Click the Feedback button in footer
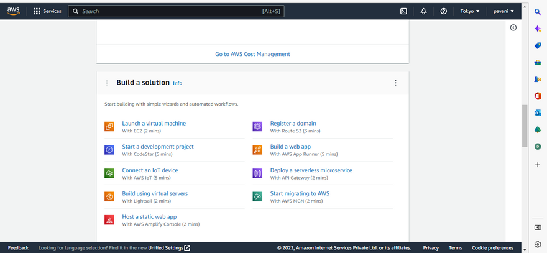The width and height of the screenshot is (547, 253). point(18,248)
